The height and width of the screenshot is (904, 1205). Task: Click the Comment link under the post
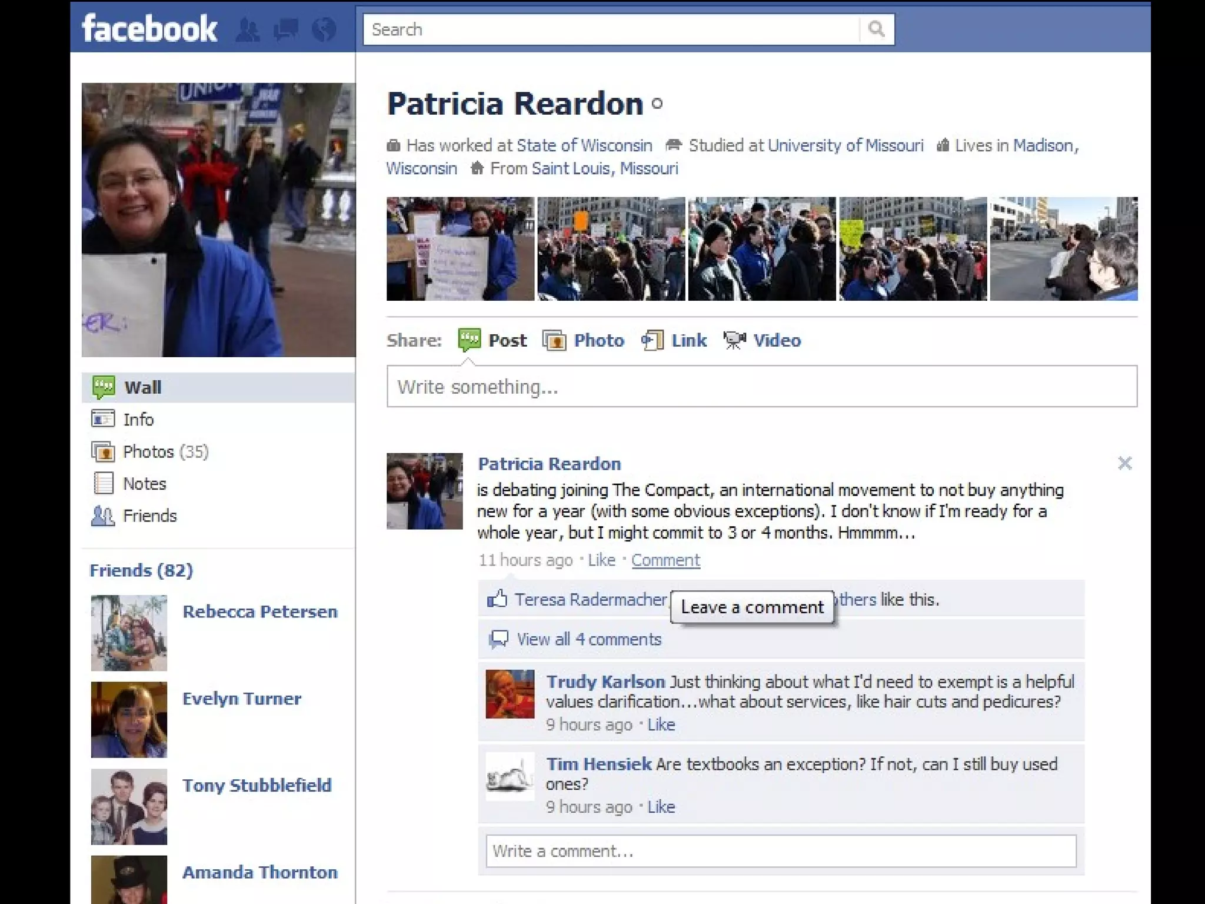pyautogui.click(x=665, y=560)
